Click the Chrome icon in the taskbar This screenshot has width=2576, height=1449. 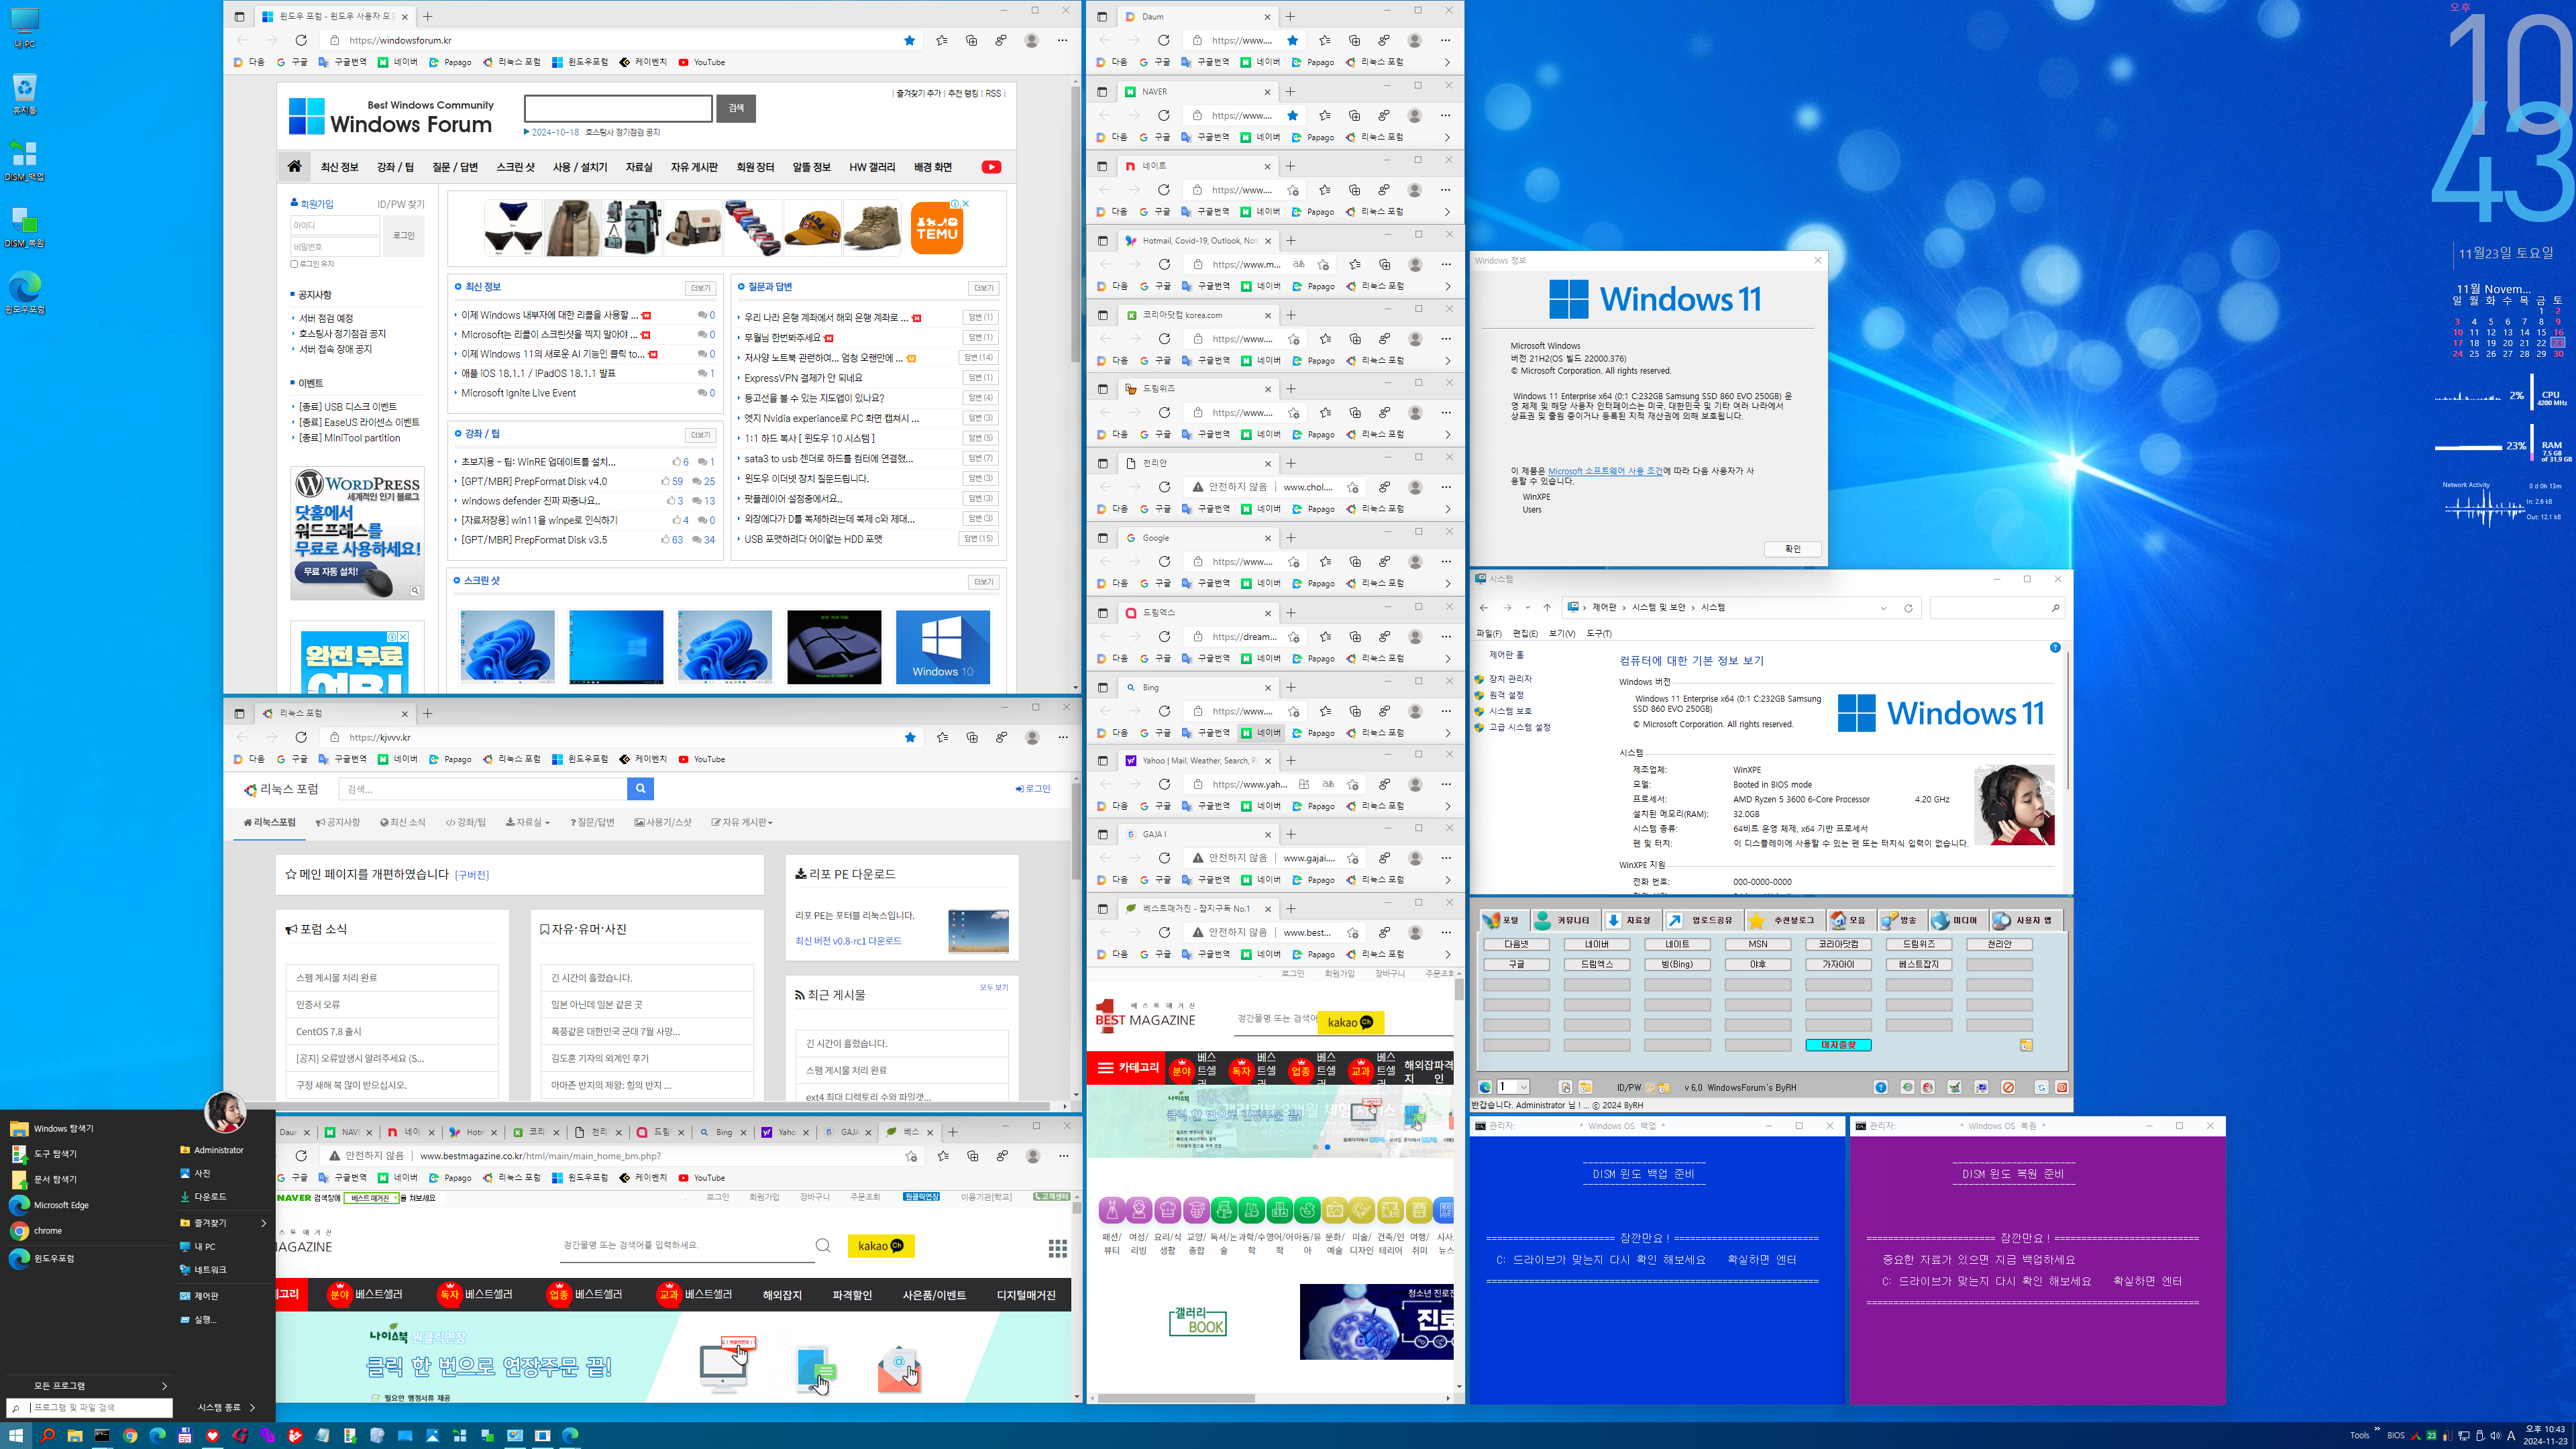point(129,1435)
